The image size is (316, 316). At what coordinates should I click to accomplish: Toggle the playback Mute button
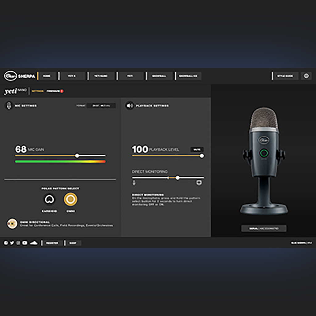(197, 149)
